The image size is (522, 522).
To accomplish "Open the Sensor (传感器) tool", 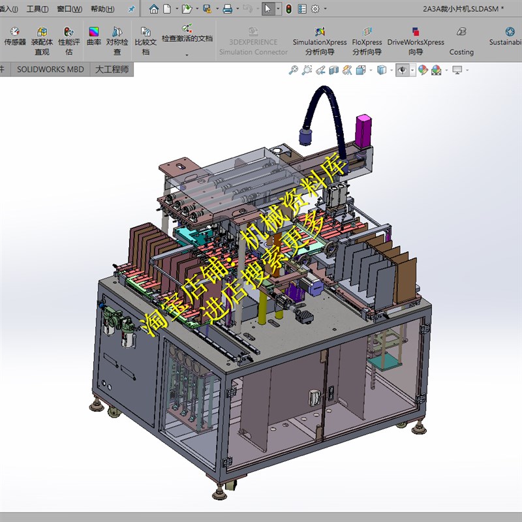I will click(15, 37).
